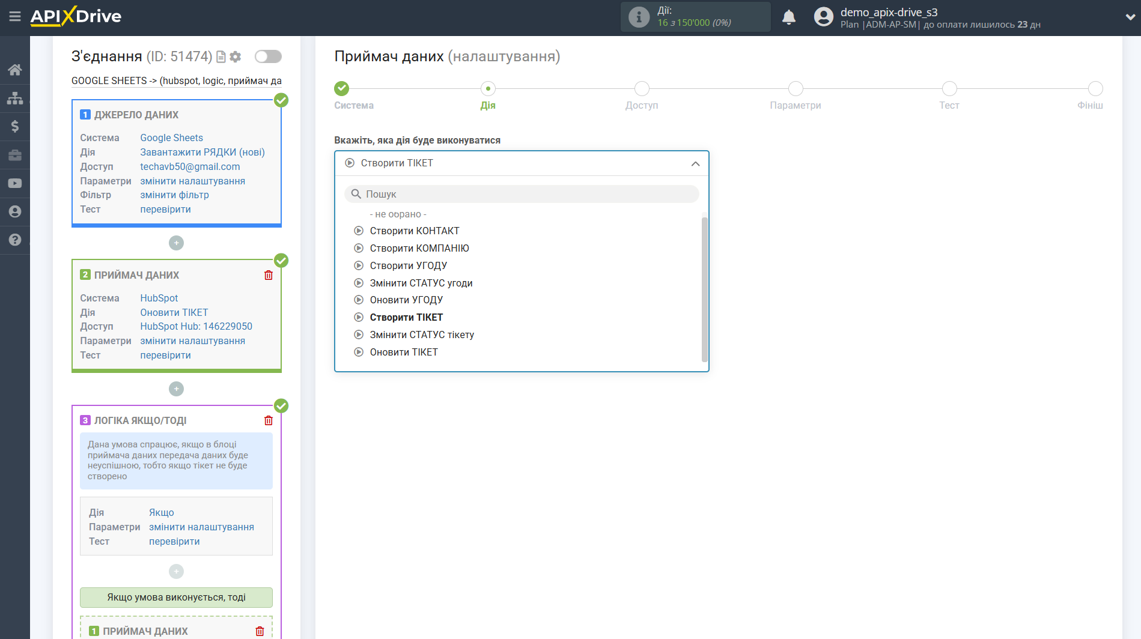Open connections diagram sidebar icon

(x=15, y=98)
